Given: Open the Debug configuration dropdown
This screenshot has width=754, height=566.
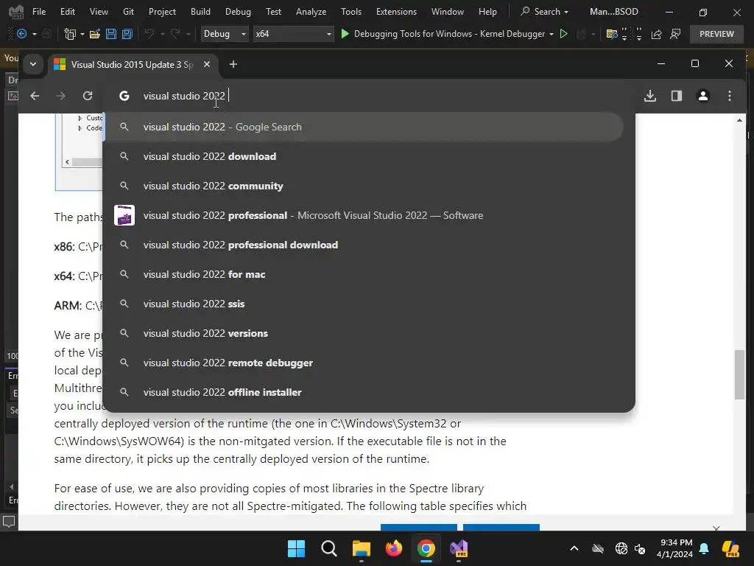Looking at the screenshot, I should click(x=224, y=34).
